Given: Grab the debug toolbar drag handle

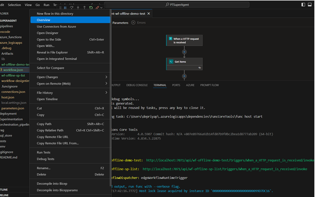Looking at the screenshot, I should [x=61, y=8].
